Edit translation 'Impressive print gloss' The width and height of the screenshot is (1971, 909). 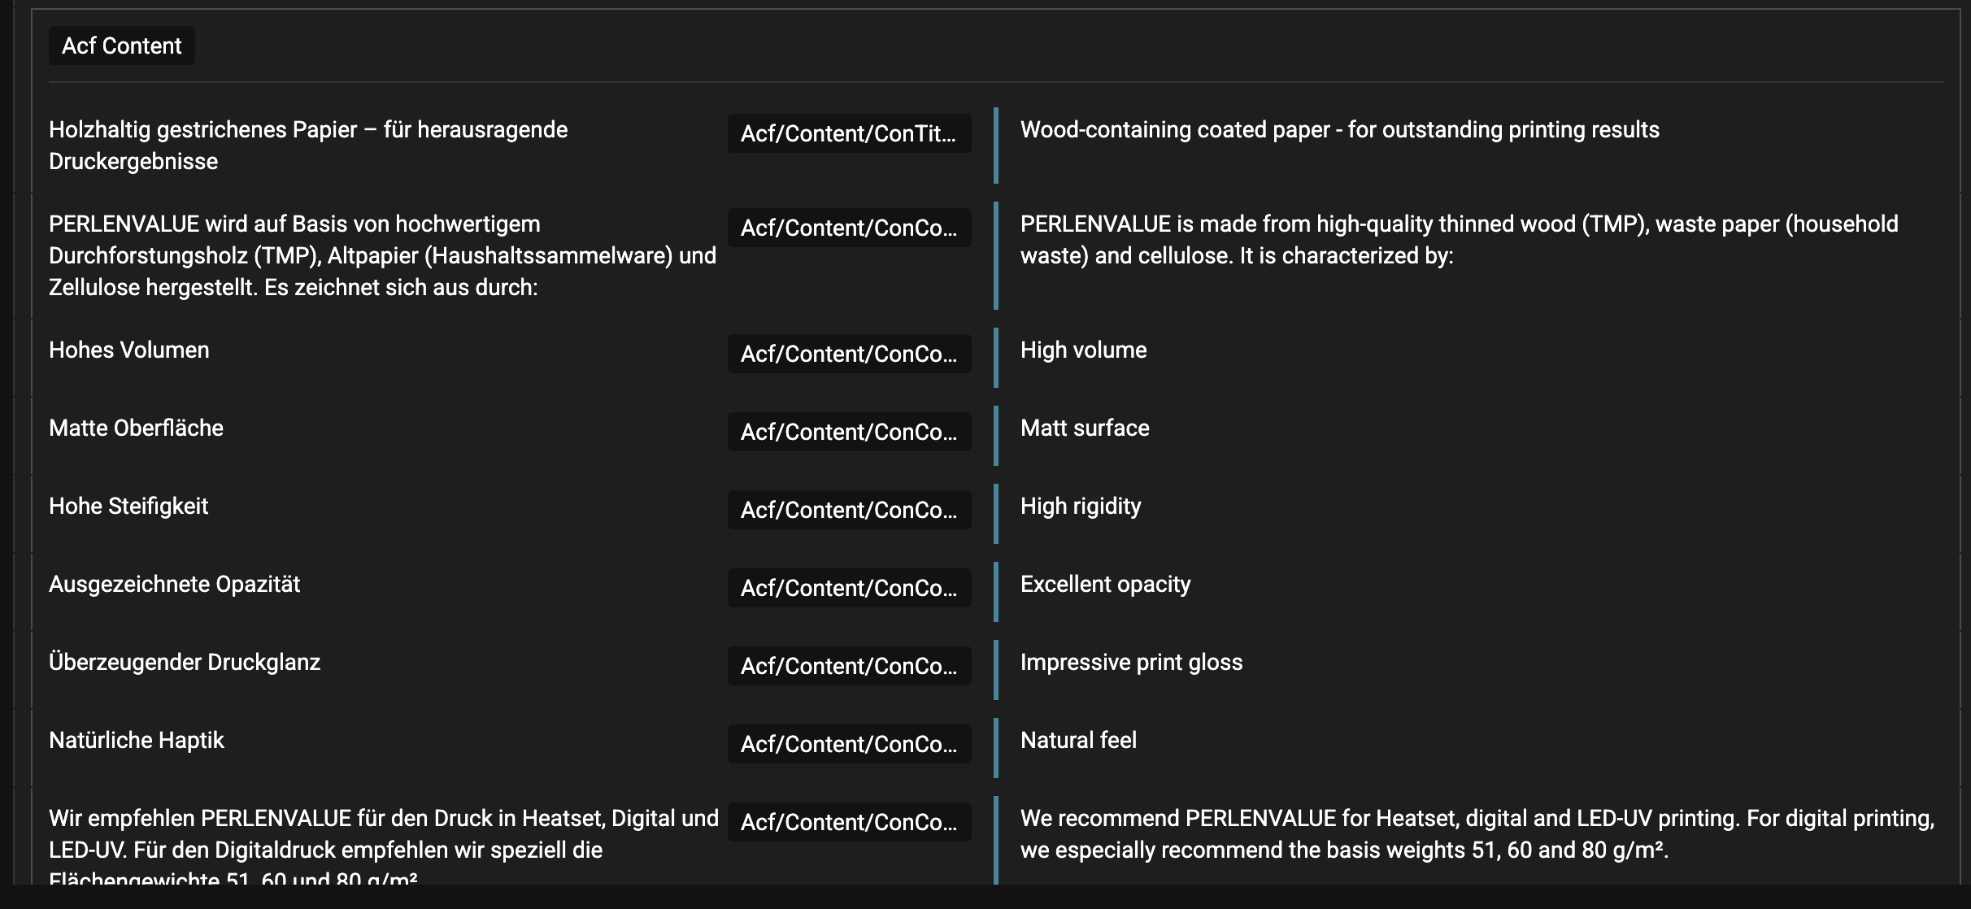pos(1132,662)
